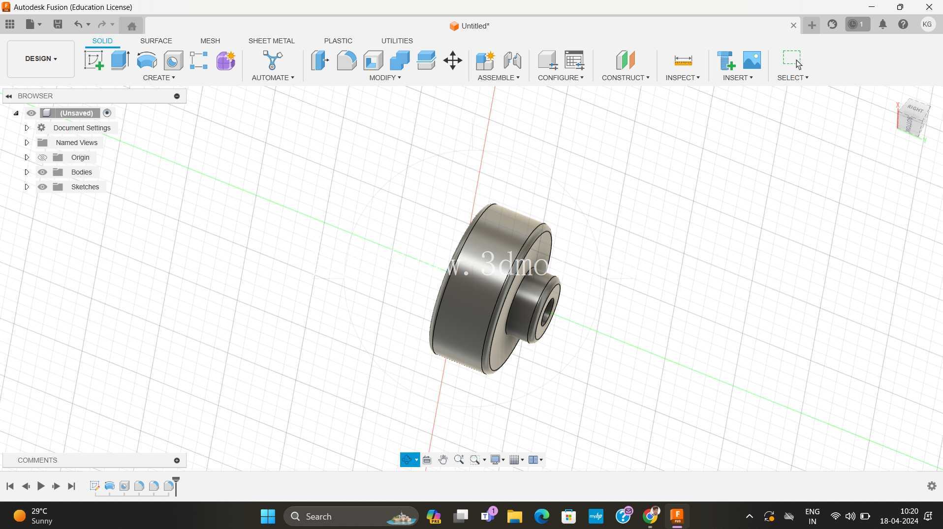
Task: Switch to the SURFACE tab
Action: (x=156, y=41)
